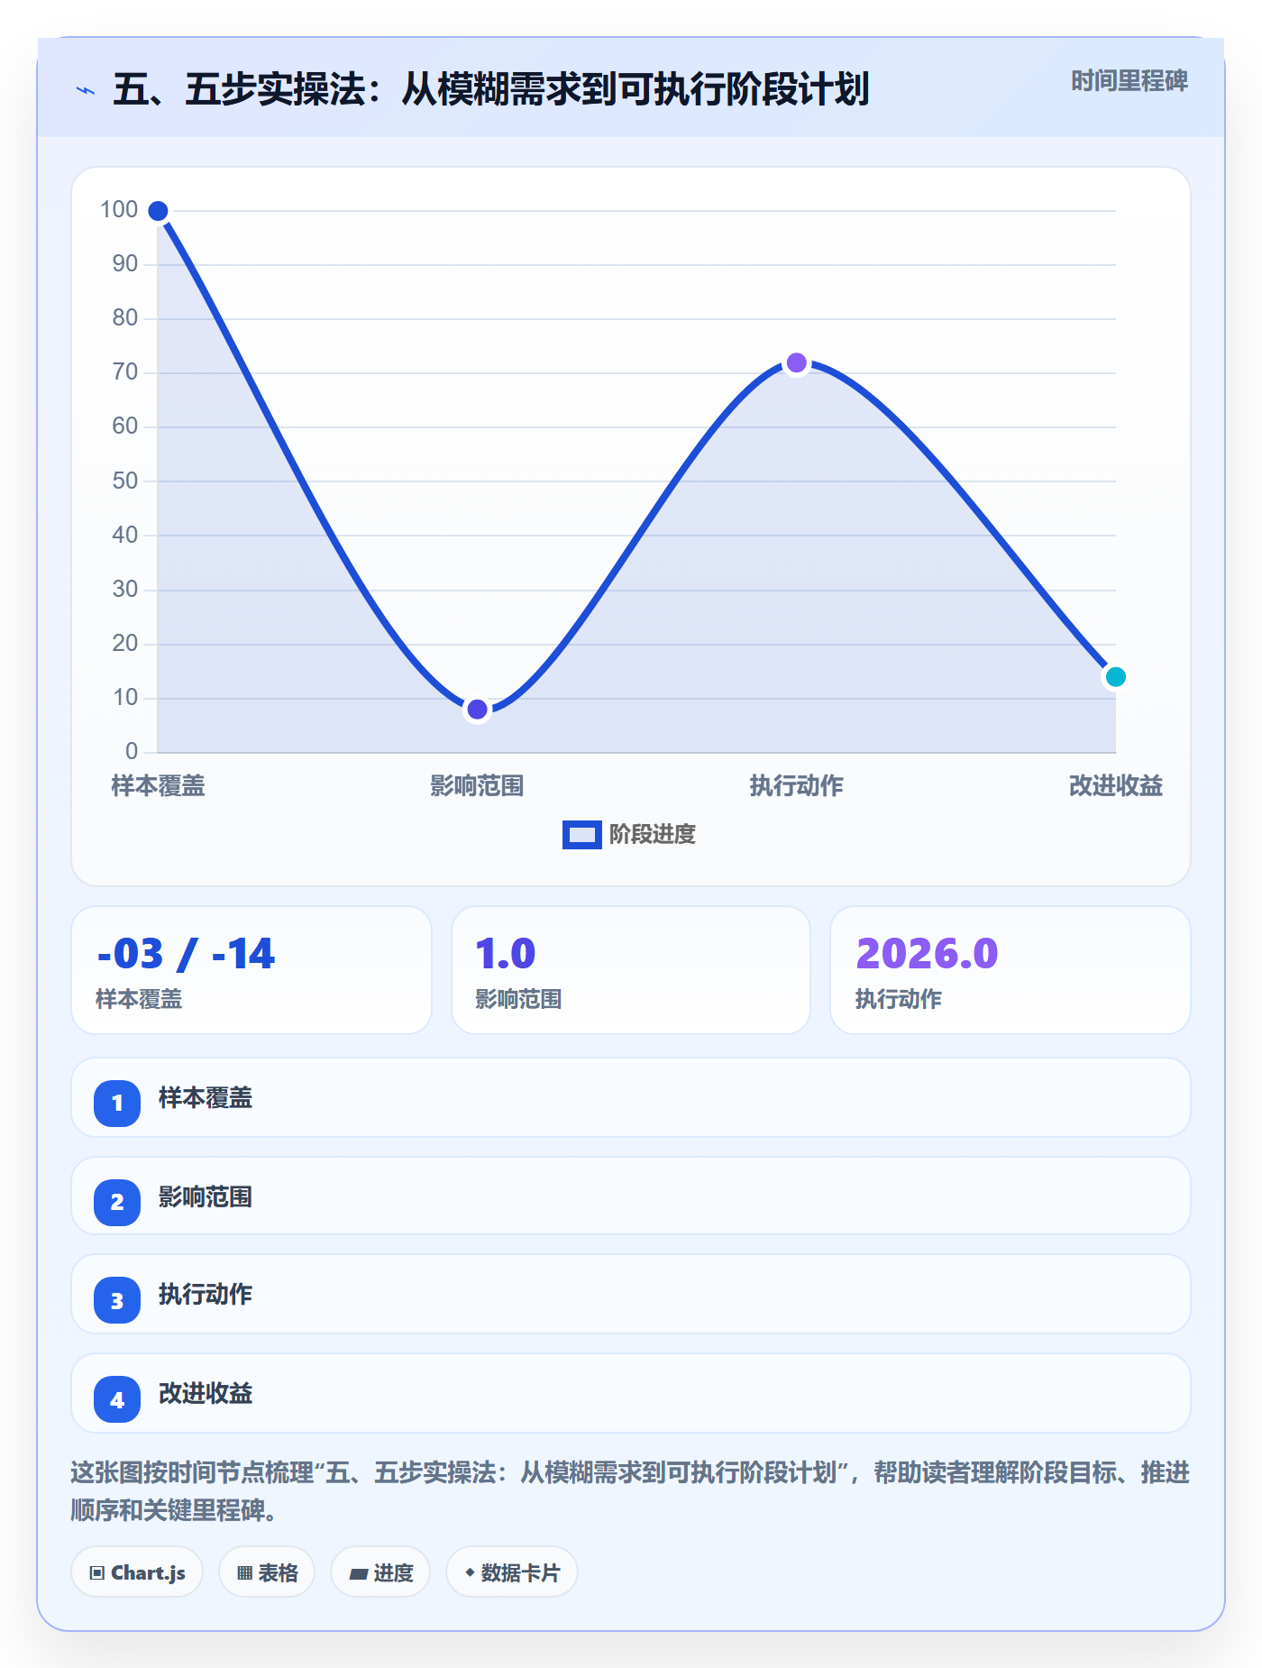Image resolution: width=1262 pixels, height=1668 pixels.
Task: Click the 1.0 stat value
Action: coord(506,954)
